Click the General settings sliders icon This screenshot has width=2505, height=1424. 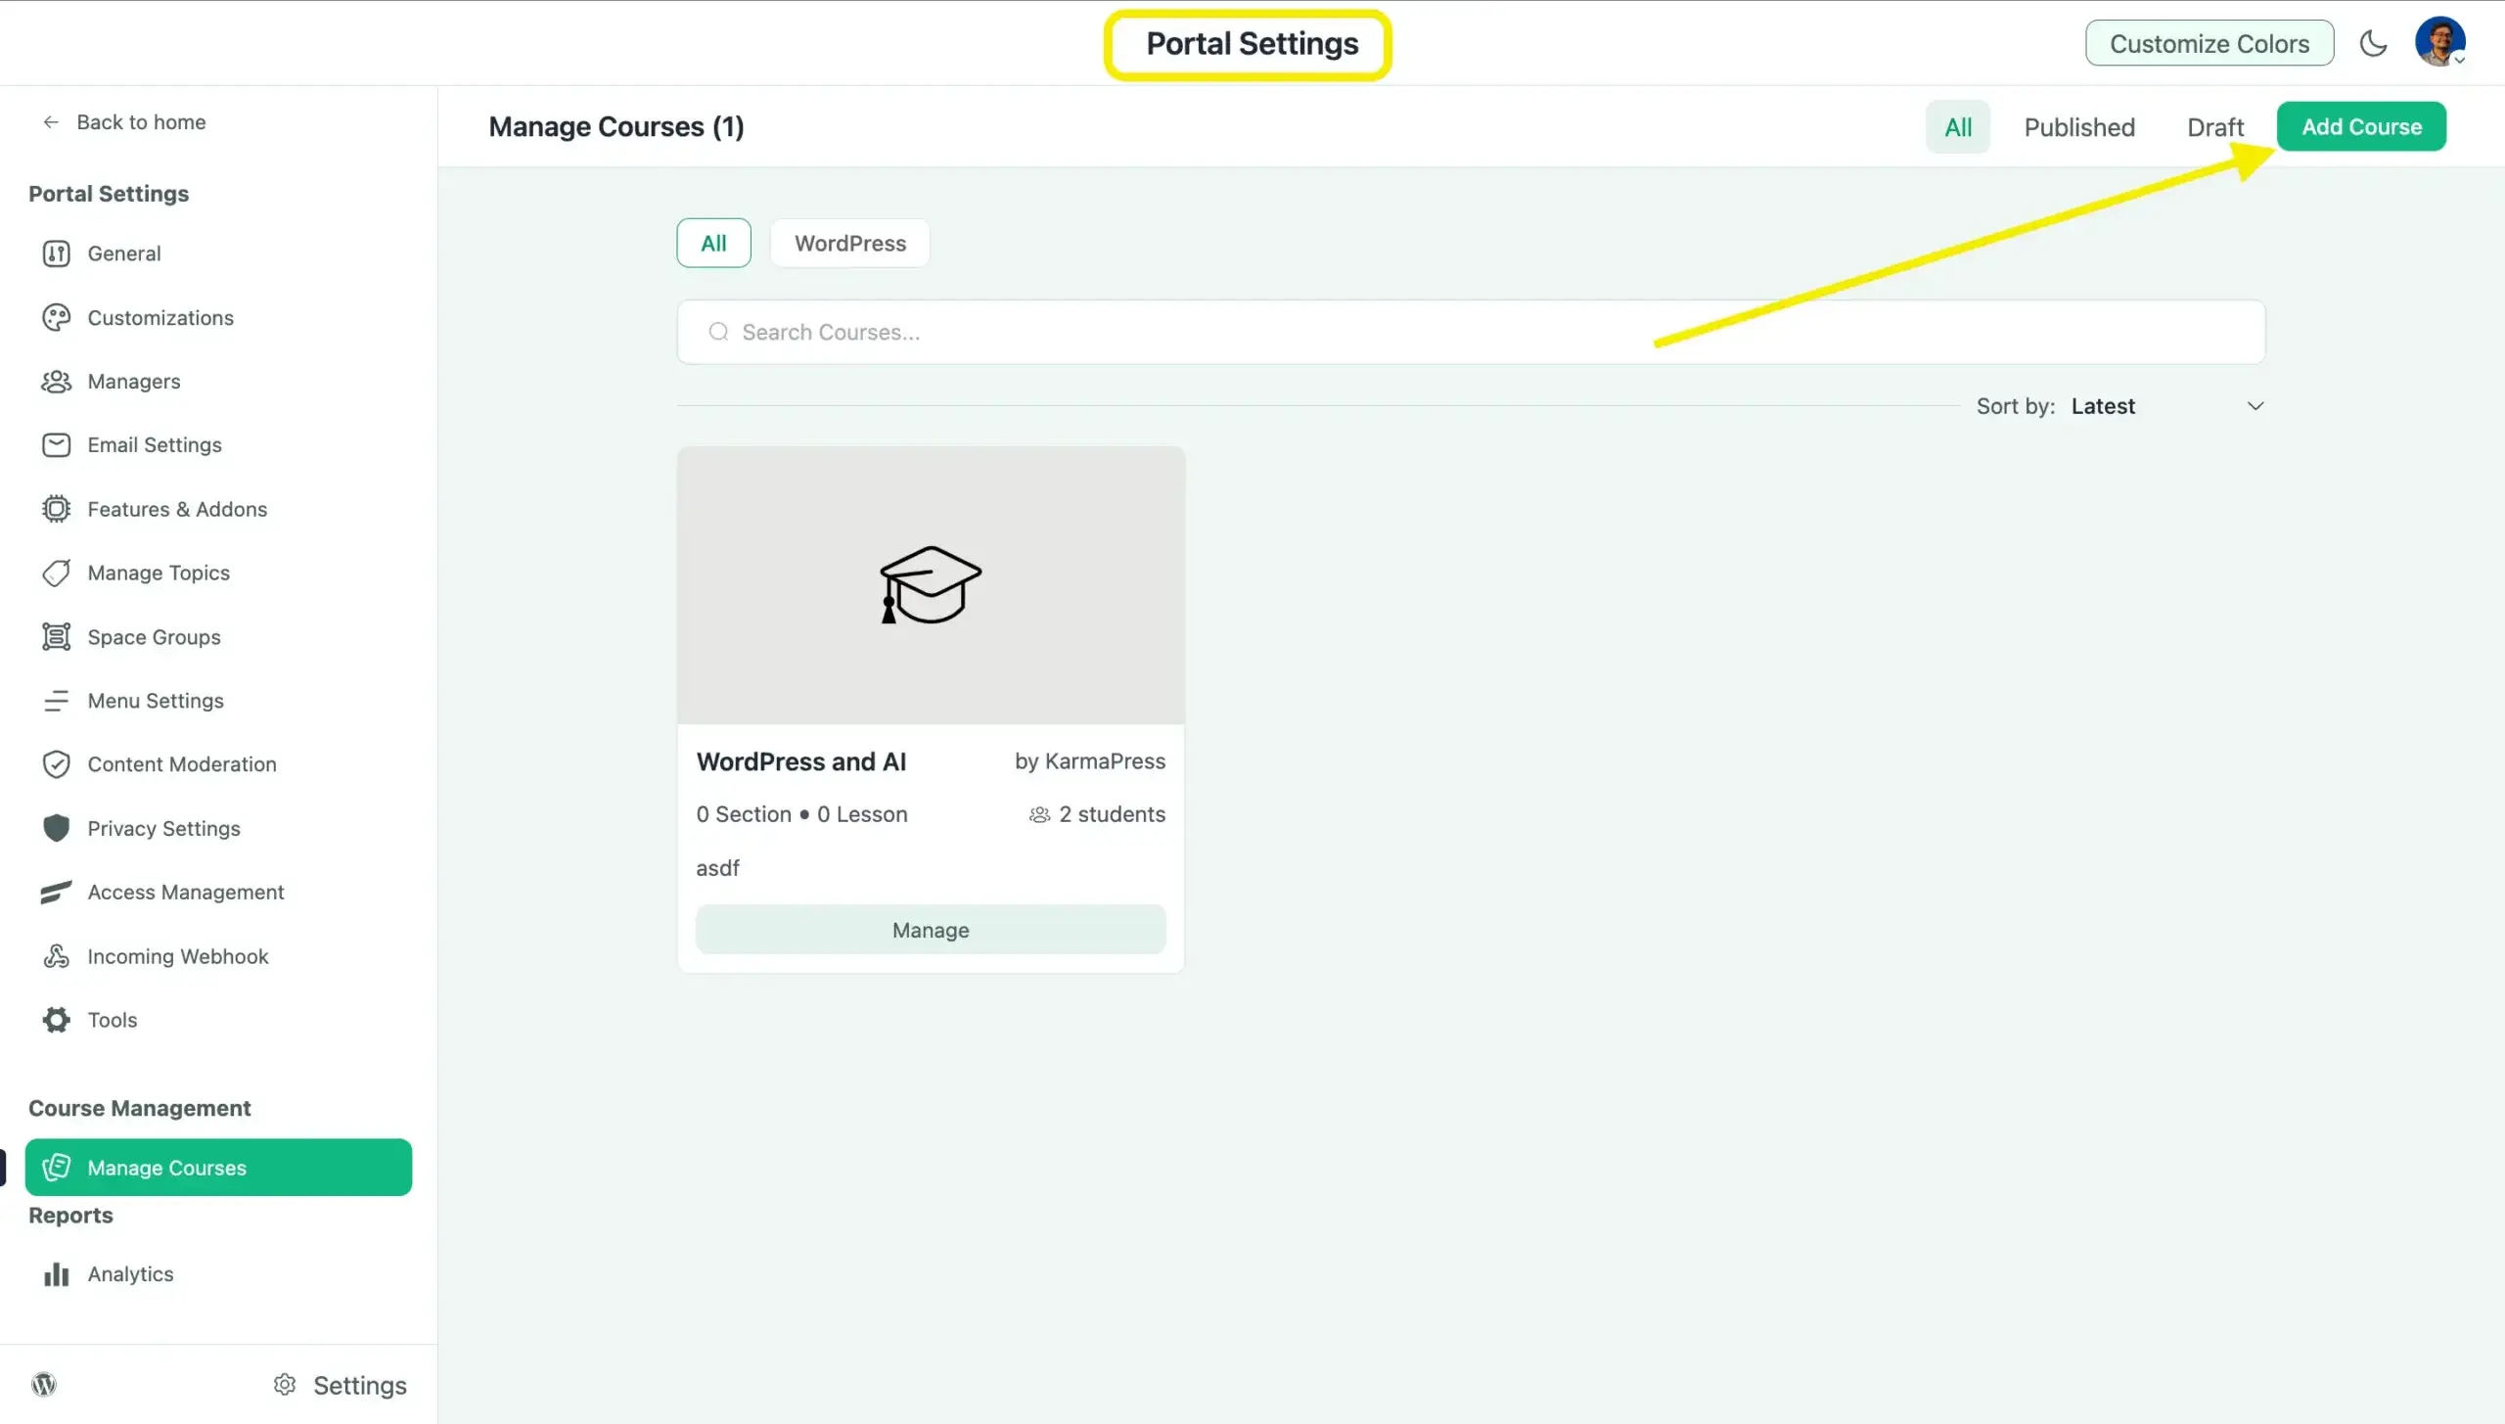point(56,253)
